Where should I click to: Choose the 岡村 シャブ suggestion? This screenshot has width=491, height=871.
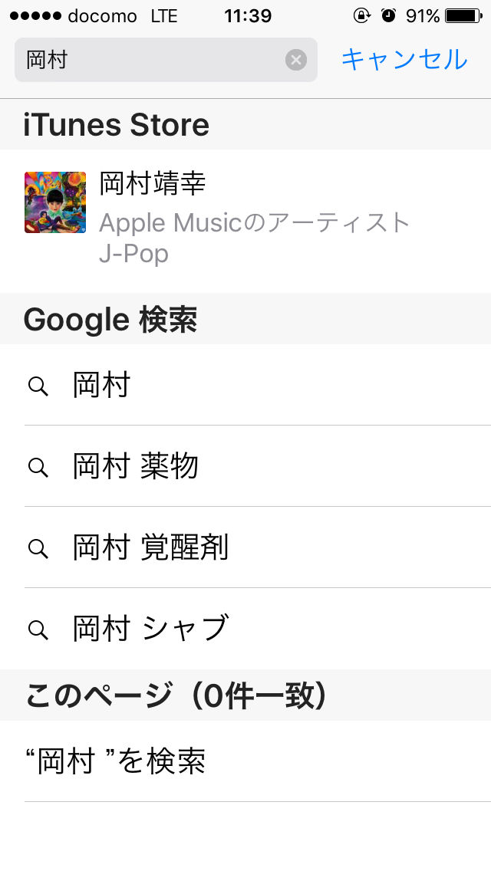click(245, 629)
